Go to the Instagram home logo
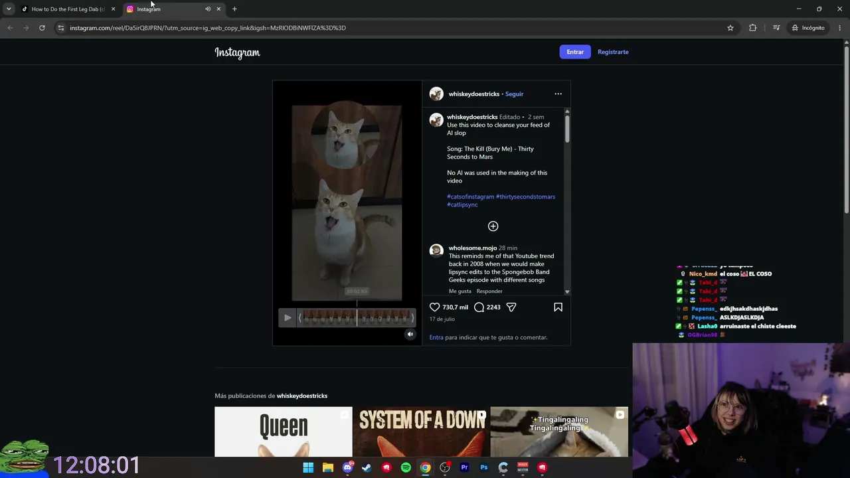850x478 pixels. coord(237,52)
